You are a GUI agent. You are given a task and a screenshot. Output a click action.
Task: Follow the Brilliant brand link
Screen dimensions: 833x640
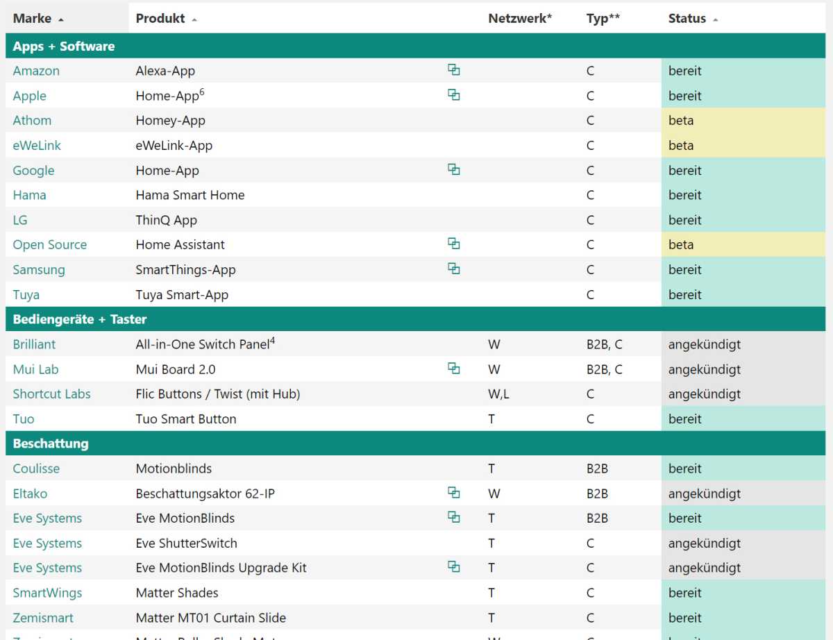click(x=34, y=344)
